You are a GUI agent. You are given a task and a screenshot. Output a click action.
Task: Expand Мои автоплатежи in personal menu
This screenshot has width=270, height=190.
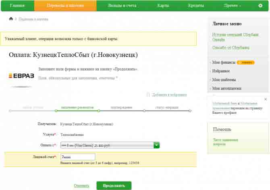point(227,88)
